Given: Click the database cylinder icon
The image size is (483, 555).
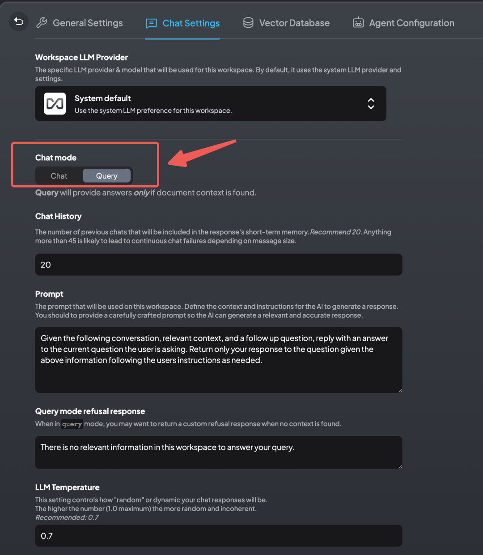Looking at the screenshot, I should coord(248,23).
